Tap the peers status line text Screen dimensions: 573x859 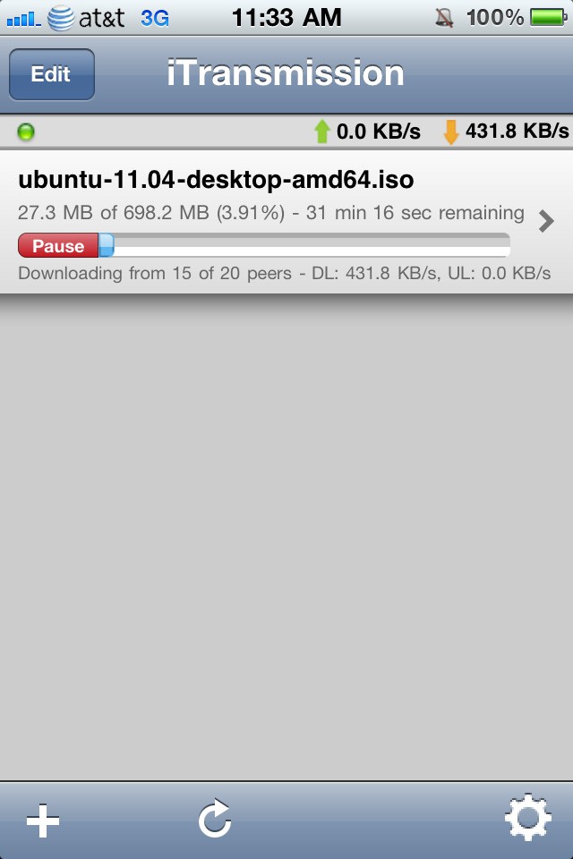[x=284, y=273]
